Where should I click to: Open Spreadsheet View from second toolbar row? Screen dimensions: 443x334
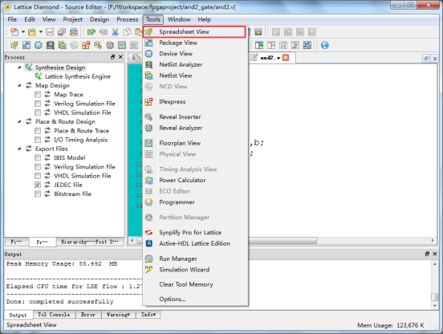click(14, 45)
